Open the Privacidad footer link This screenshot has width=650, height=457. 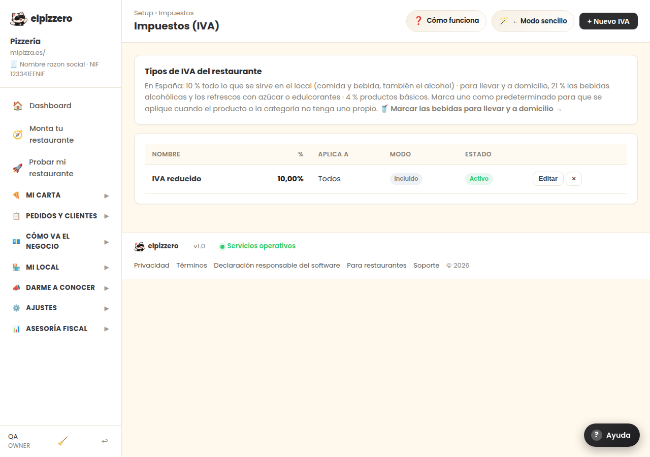[152, 265]
